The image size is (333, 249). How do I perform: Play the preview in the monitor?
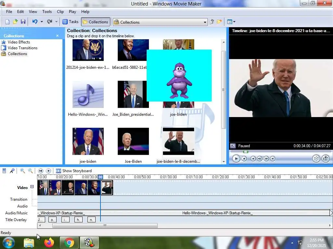click(x=236, y=159)
